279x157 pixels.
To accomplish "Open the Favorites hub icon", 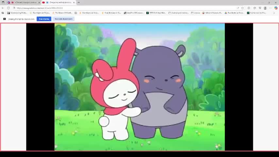I will [x=254, y=8].
